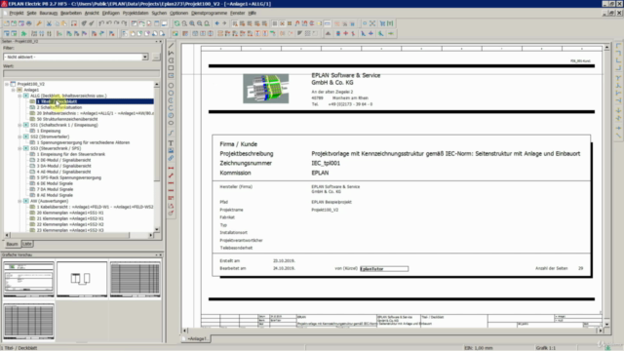Select the Circle drawing tool

click(x=172, y=86)
